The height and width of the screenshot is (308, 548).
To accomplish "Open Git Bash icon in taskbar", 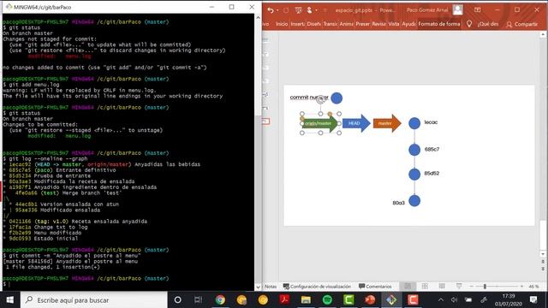I will tap(391, 300).
